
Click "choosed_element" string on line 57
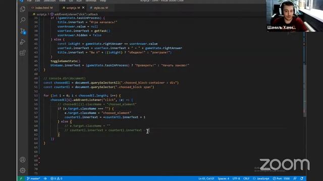click(x=117, y=113)
